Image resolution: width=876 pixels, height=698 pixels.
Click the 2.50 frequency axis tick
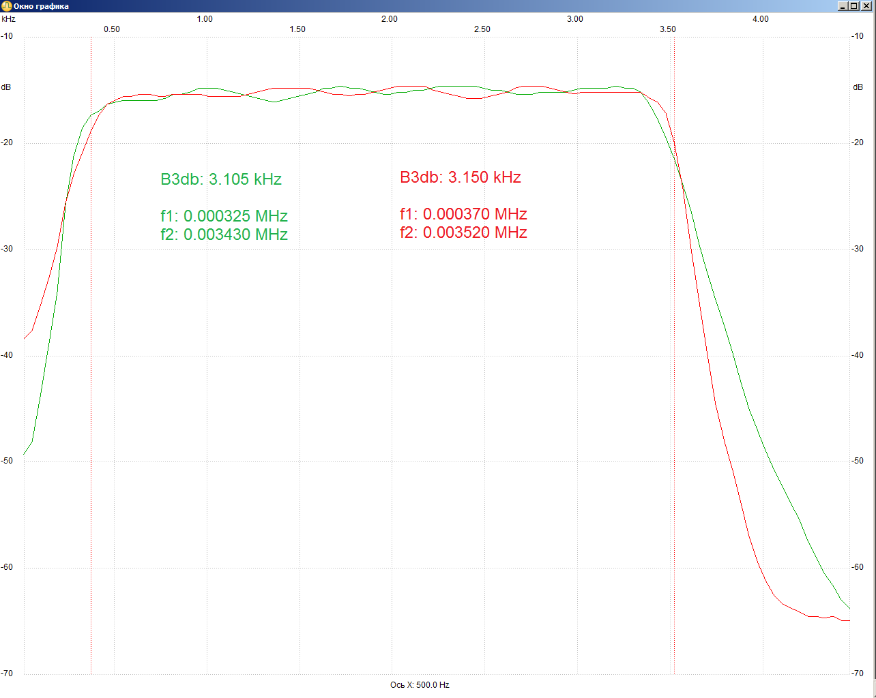(482, 29)
